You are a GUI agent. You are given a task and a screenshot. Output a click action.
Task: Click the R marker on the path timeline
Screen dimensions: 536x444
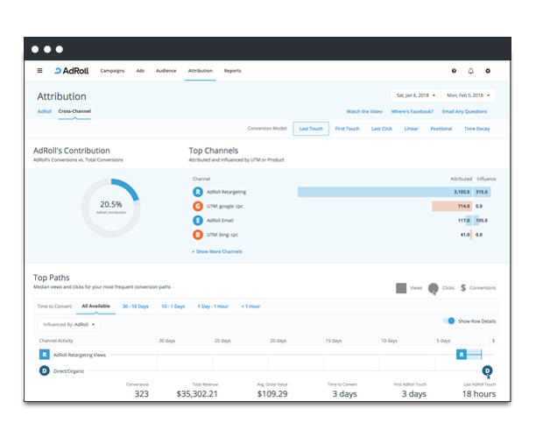pos(462,355)
